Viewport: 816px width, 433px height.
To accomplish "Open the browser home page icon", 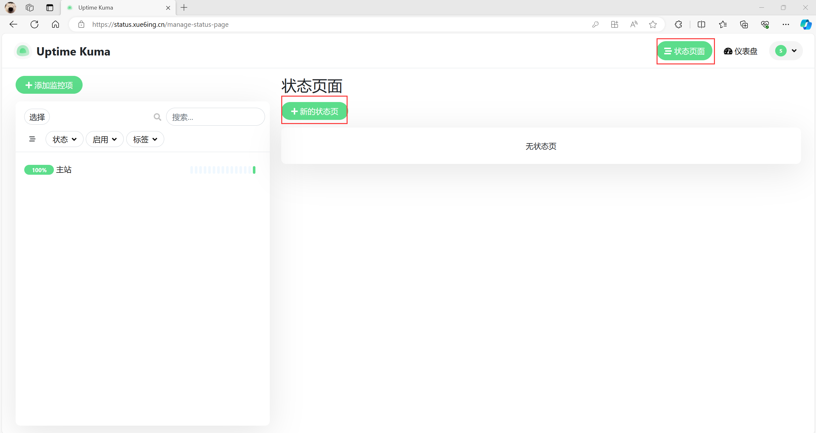I will tap(55, 24).
